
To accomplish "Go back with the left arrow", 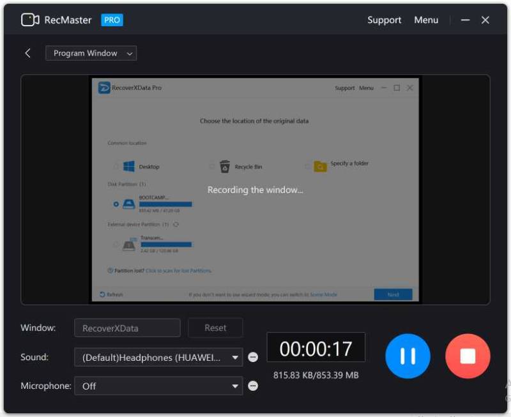I will pos(27,53).
